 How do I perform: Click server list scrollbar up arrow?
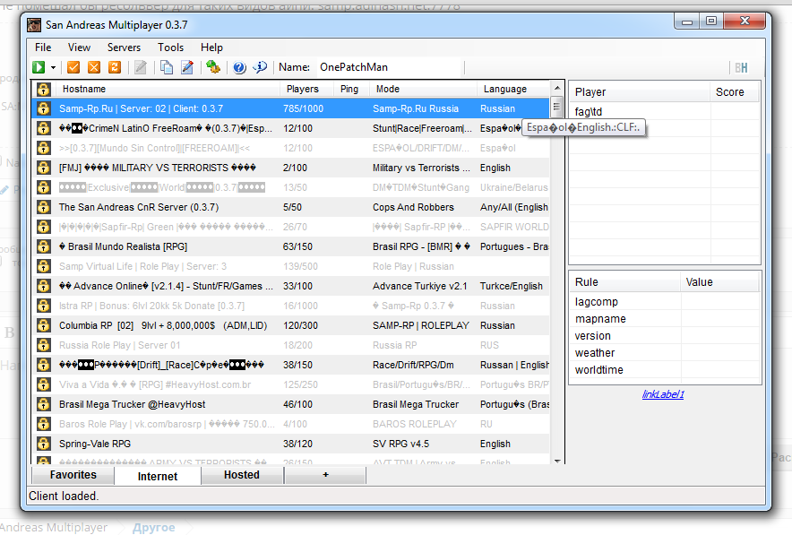[557, 88]
